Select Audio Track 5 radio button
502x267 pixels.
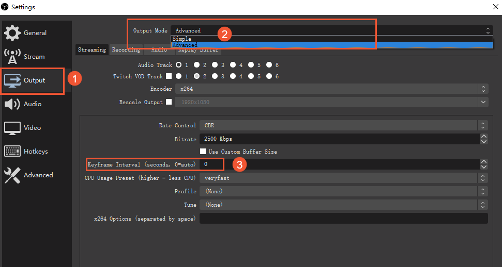pos(251,65)
